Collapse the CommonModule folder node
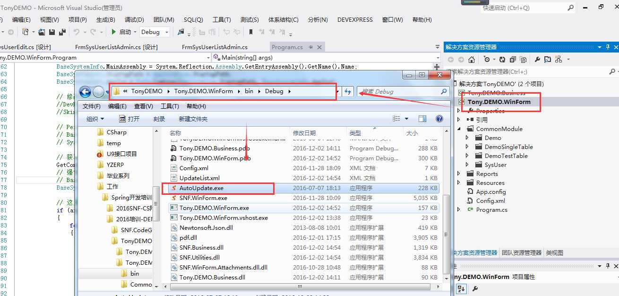The height and width of the screenshot is (296, 619). point(458,129)
